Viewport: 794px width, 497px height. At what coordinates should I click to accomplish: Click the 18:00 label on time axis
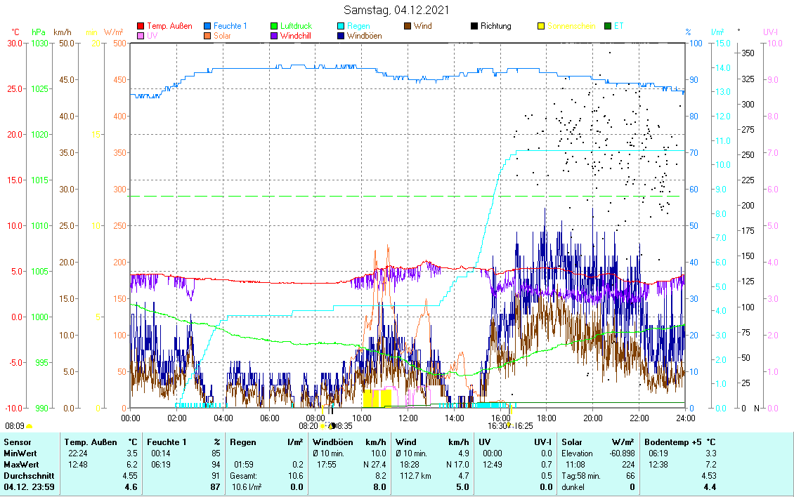point(546,418)
